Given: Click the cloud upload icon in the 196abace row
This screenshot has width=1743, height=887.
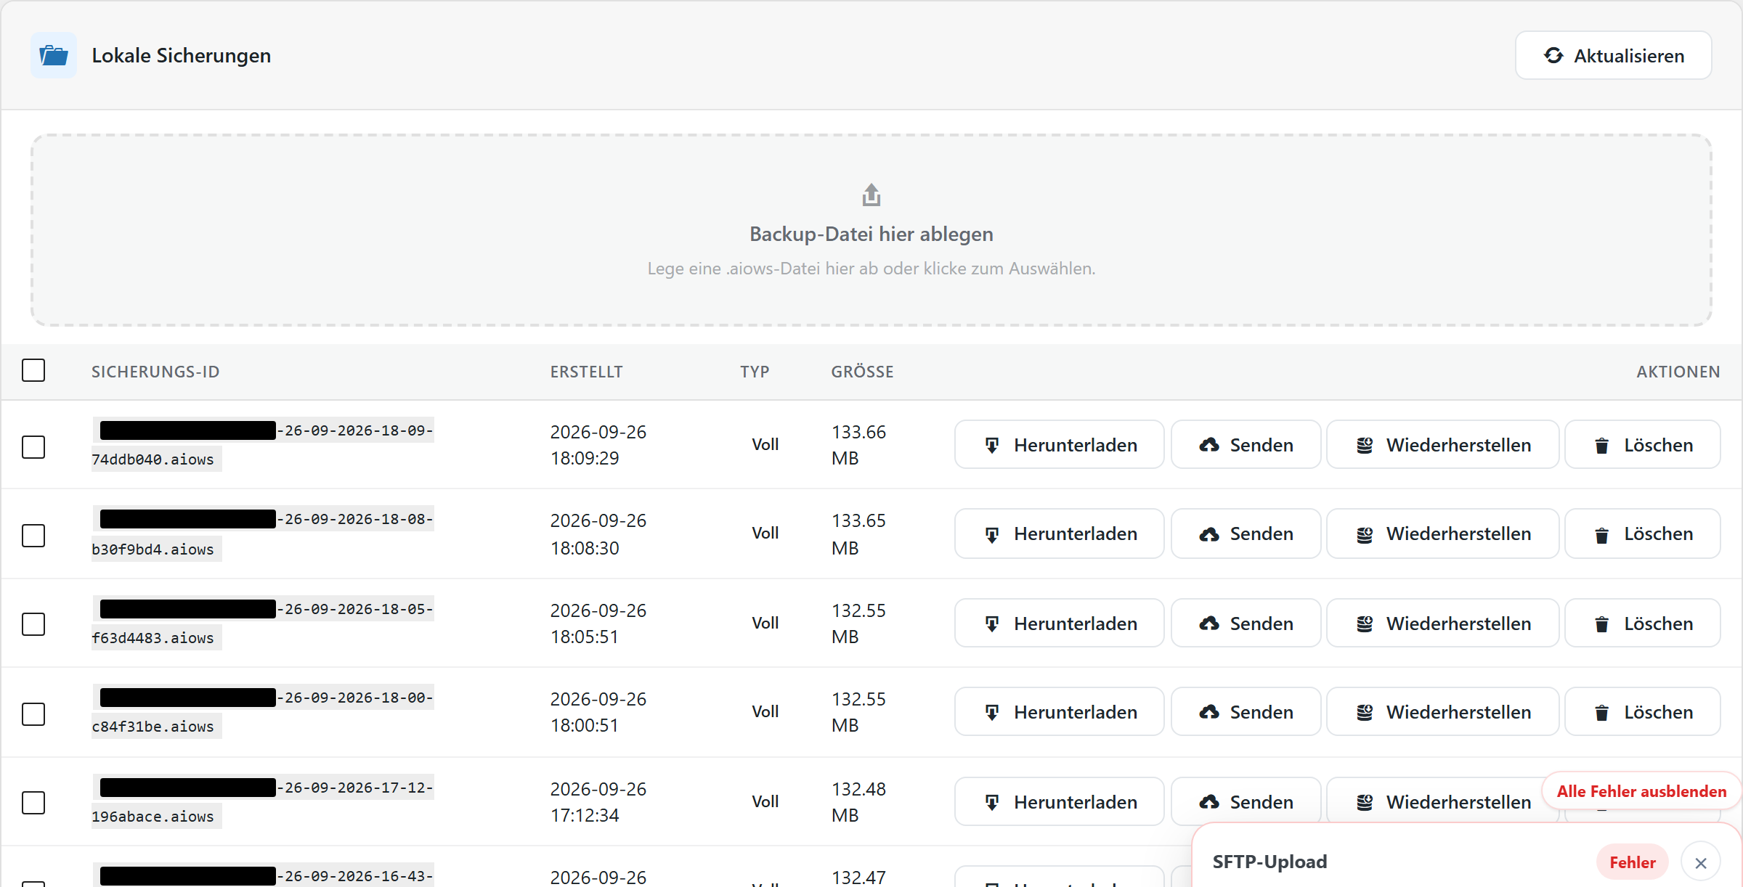Looking at the screenshot, I should [1209, 802].
